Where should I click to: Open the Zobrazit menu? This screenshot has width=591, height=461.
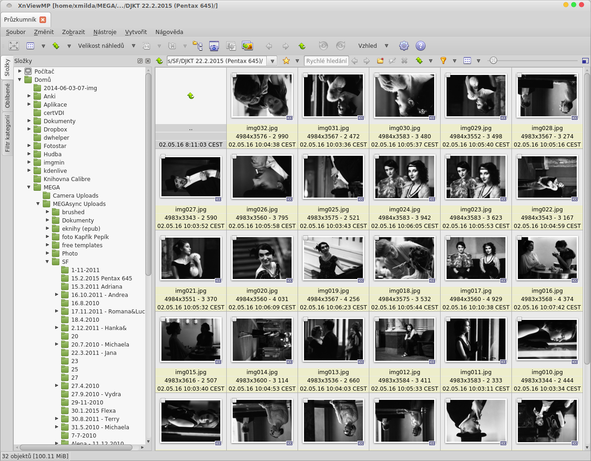pyautogui.click(x=74, y=32)
